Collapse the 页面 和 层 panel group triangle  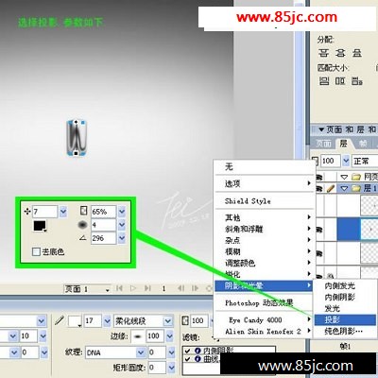(x=321, y=129)
